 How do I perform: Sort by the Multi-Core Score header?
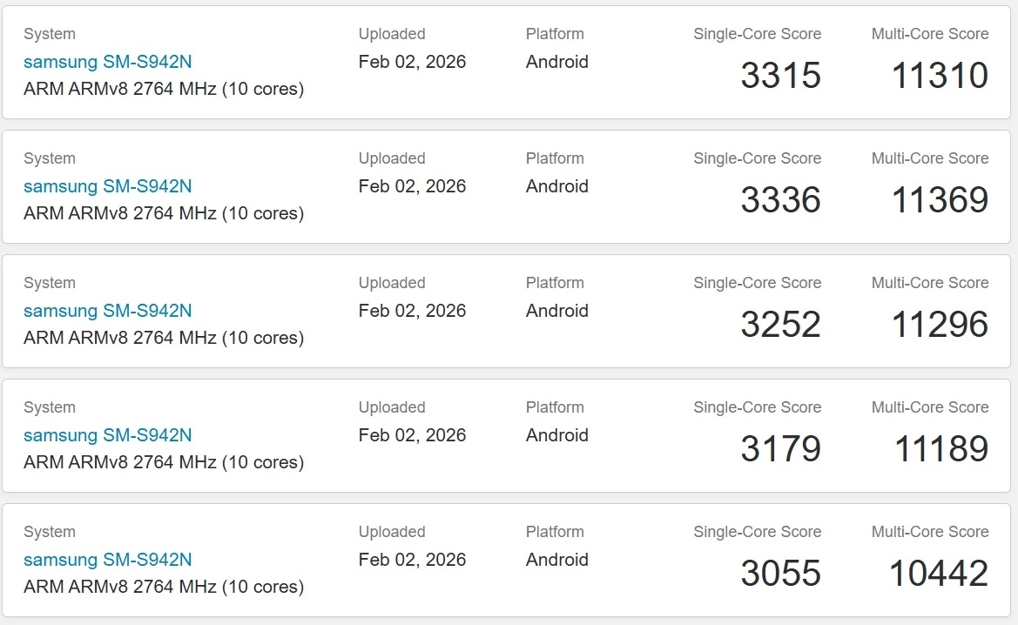(929, 34)
